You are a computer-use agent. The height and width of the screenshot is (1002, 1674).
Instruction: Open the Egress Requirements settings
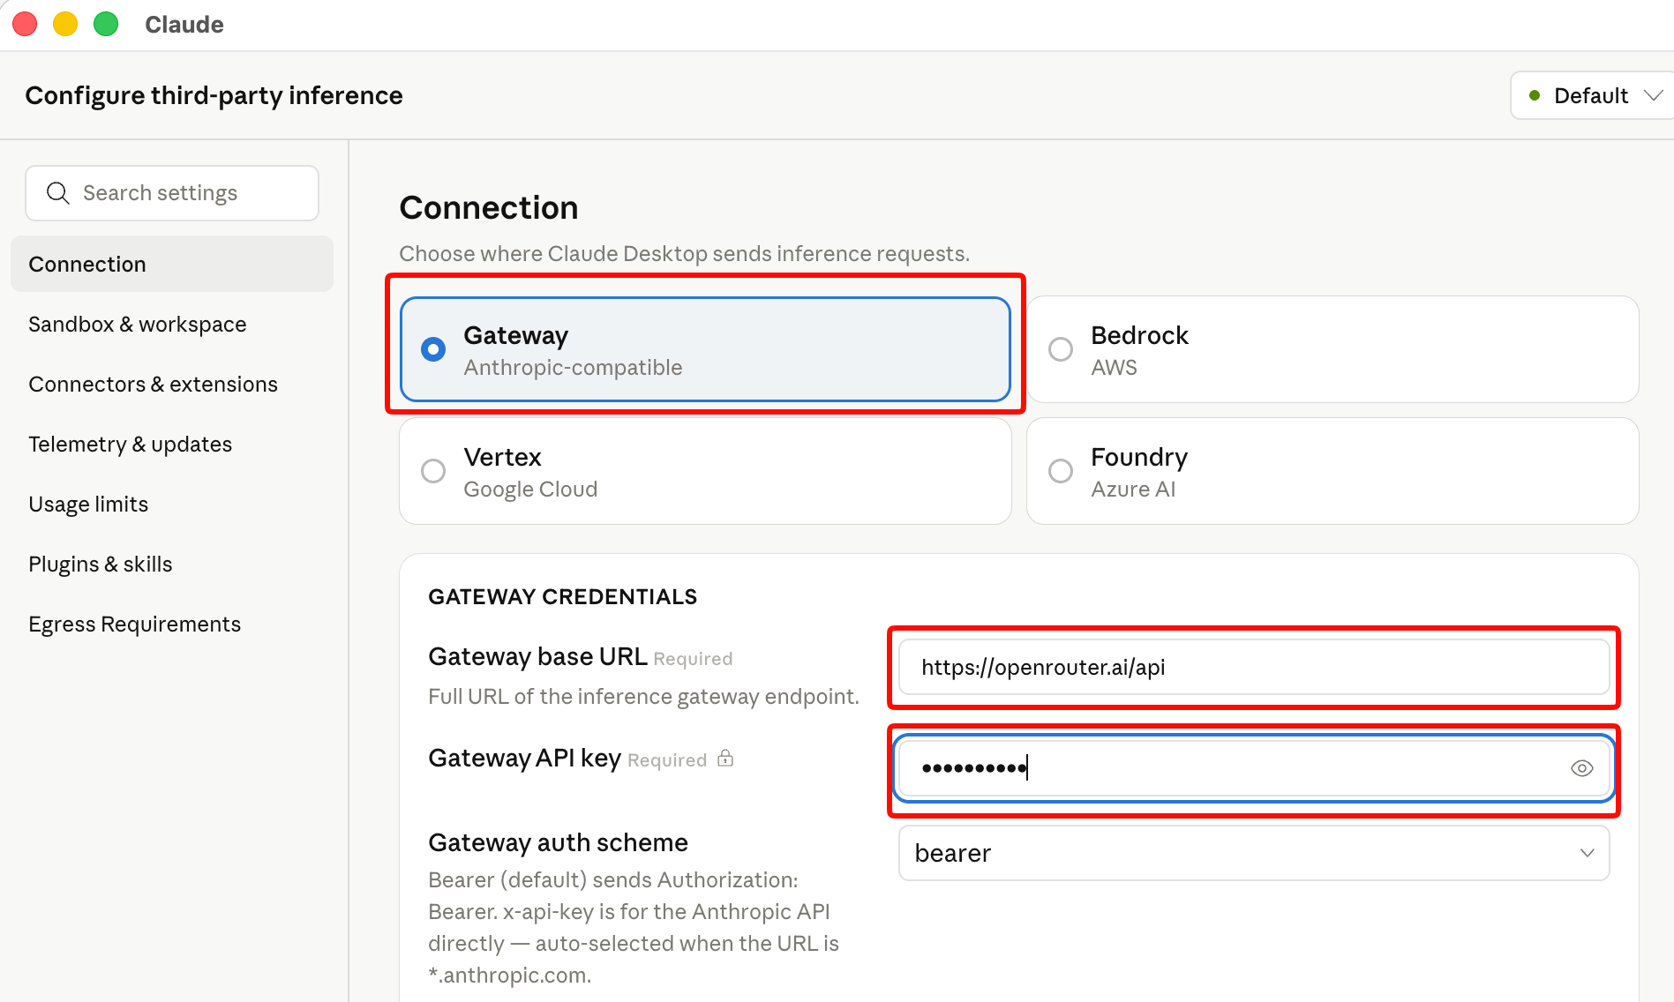point(134,624)
